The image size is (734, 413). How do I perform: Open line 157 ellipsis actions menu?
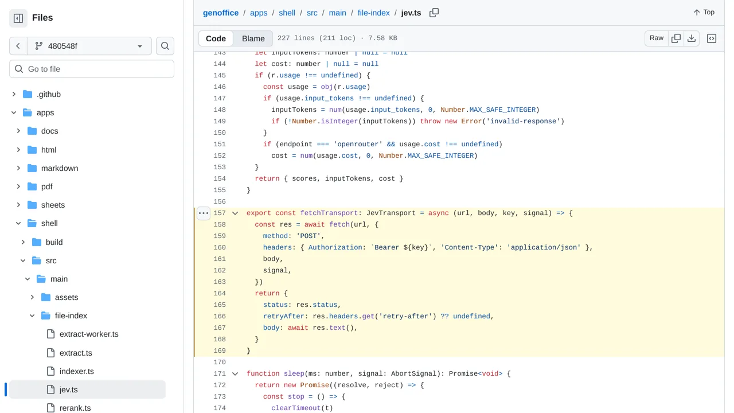tap(204, 213)
